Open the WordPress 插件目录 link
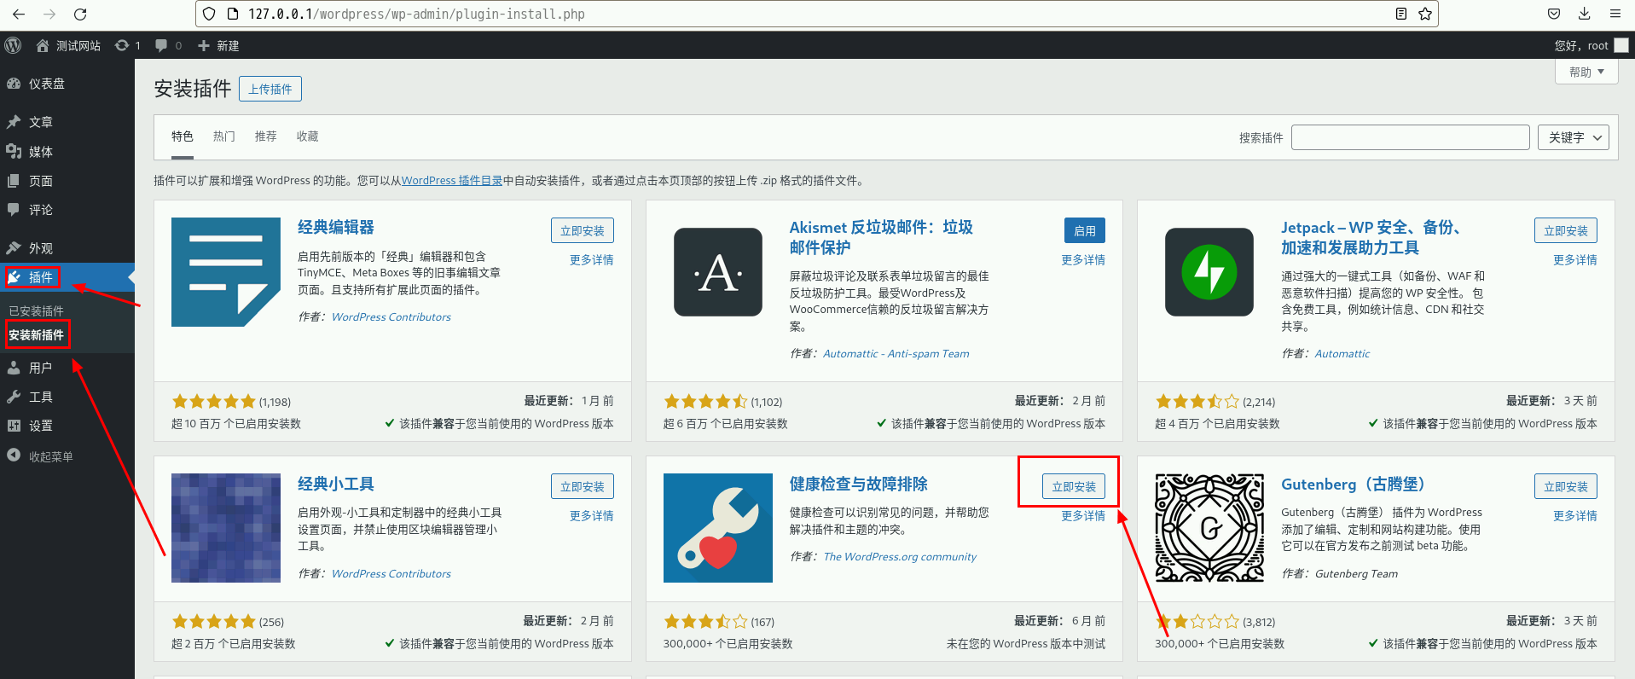This screenshot has width=1635, height=679. point(452,181)
